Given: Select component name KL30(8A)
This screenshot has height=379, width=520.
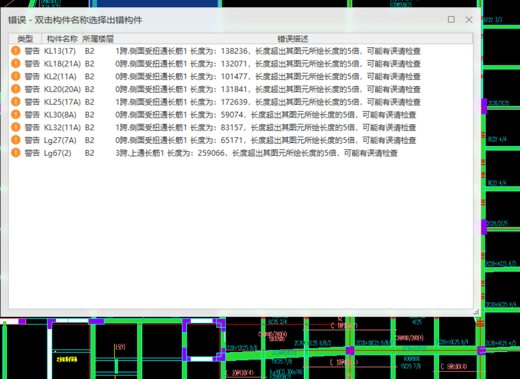Looking at the screenshot, I should click(x=60, y=115).
